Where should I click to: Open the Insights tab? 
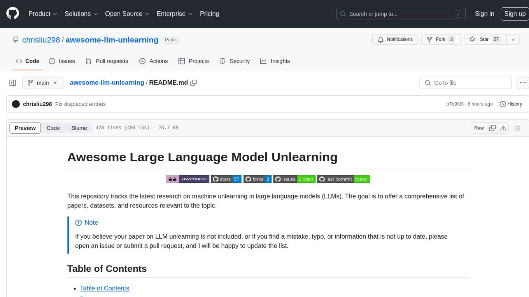(x=275, y=61)
